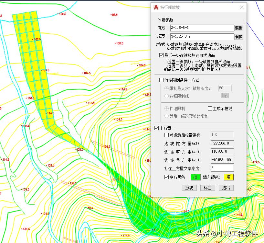Click the 放坡 button
The height and width of the screenshot is (243, 264).
pyautogui.click(x=189, y=188)
